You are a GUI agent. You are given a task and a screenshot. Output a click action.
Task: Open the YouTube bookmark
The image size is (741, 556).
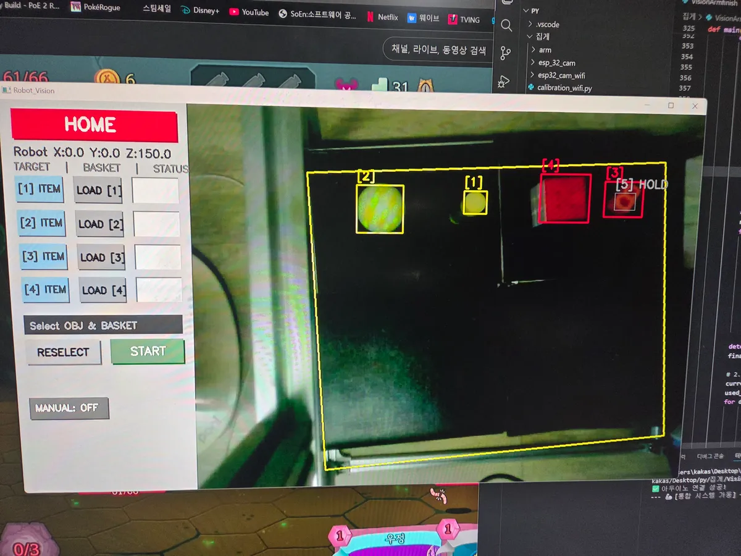pos(248,12)
